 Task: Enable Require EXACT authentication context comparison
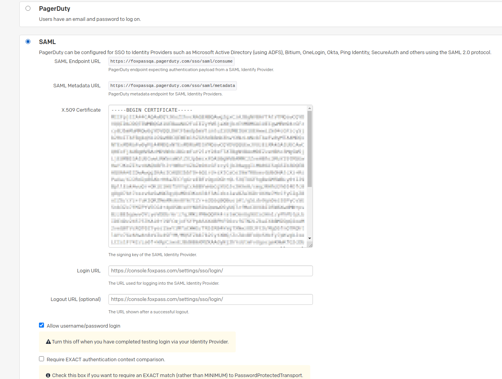point(42,359)
